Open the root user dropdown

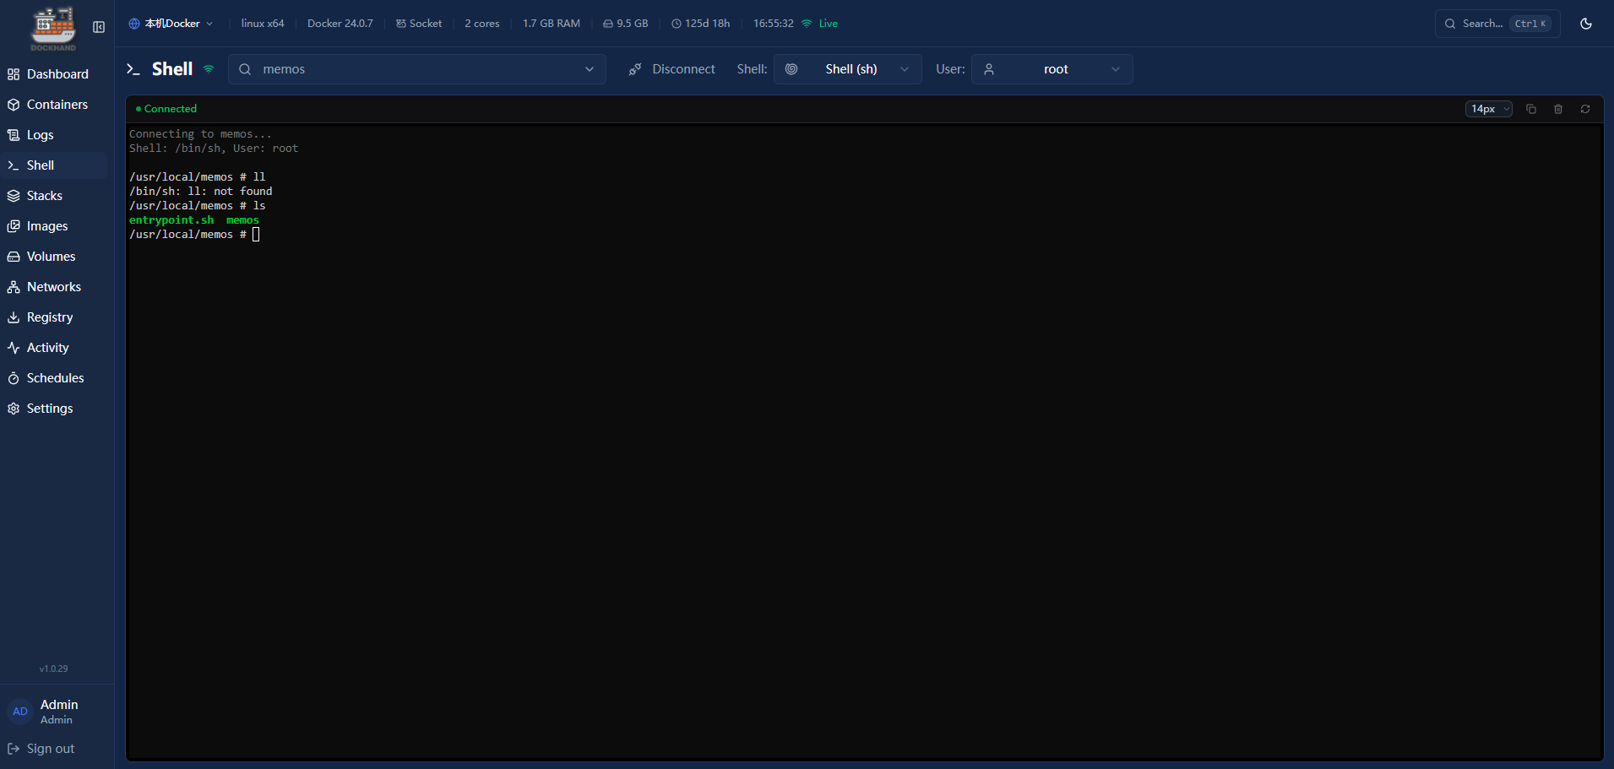pos(1052,69)
